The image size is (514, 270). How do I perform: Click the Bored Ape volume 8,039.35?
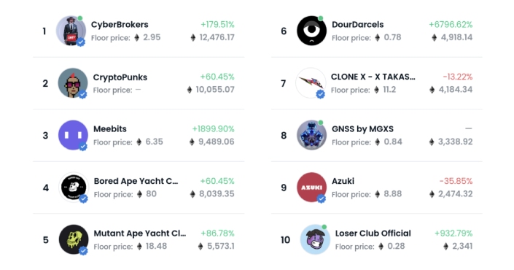[x=217, y=194]
